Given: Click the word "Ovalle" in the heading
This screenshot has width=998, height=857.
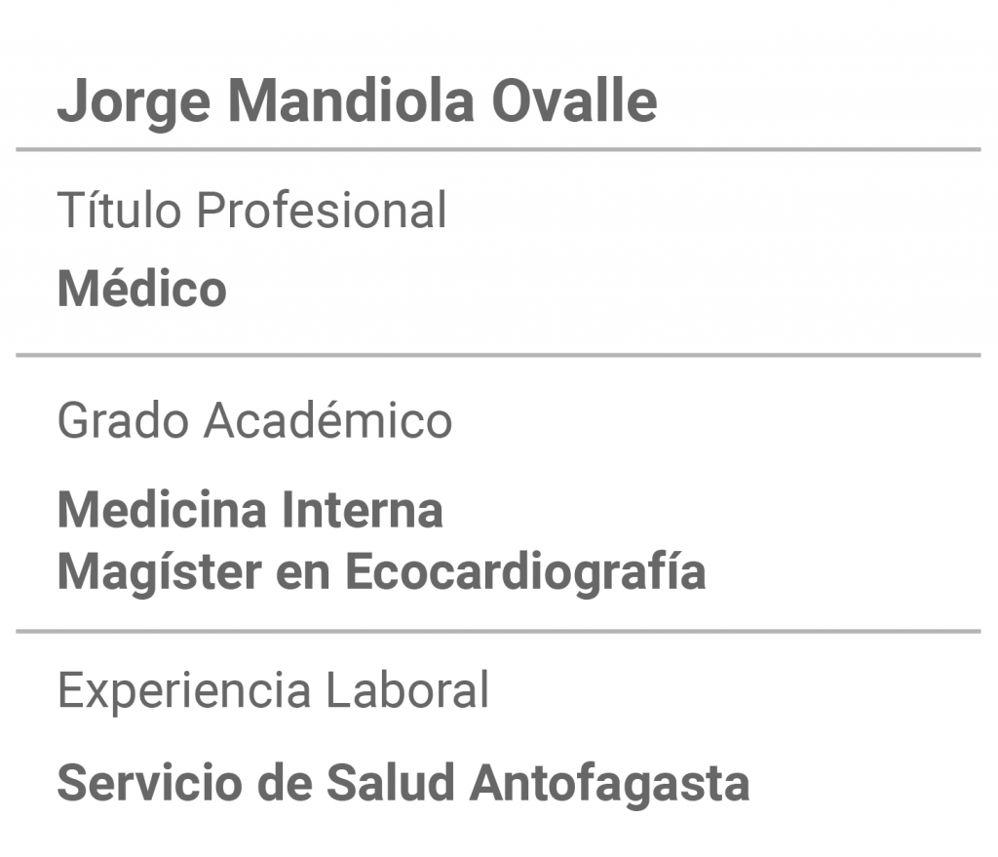Looking at the screenshot, I should click(x=574, y=100).
